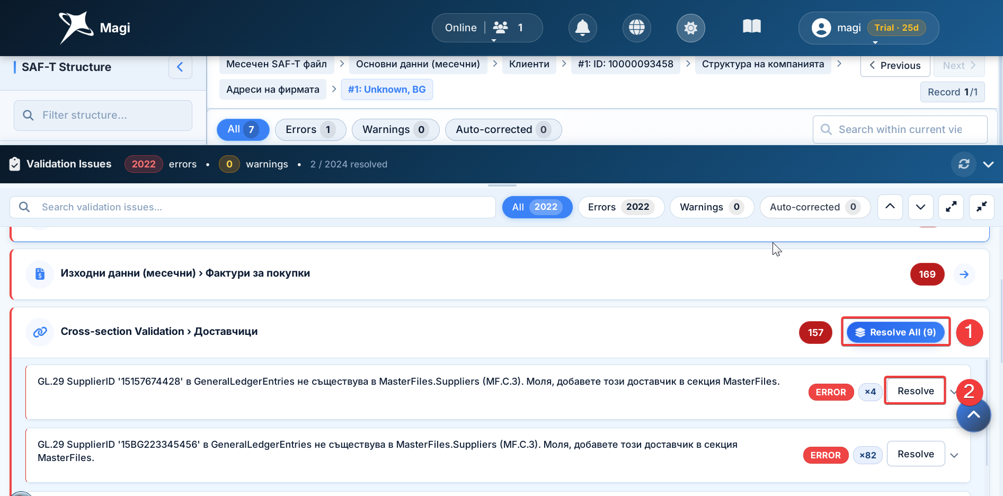This screenshot has height=496, width=1003.
Task: Open the language globe menu
Action: 636,28
